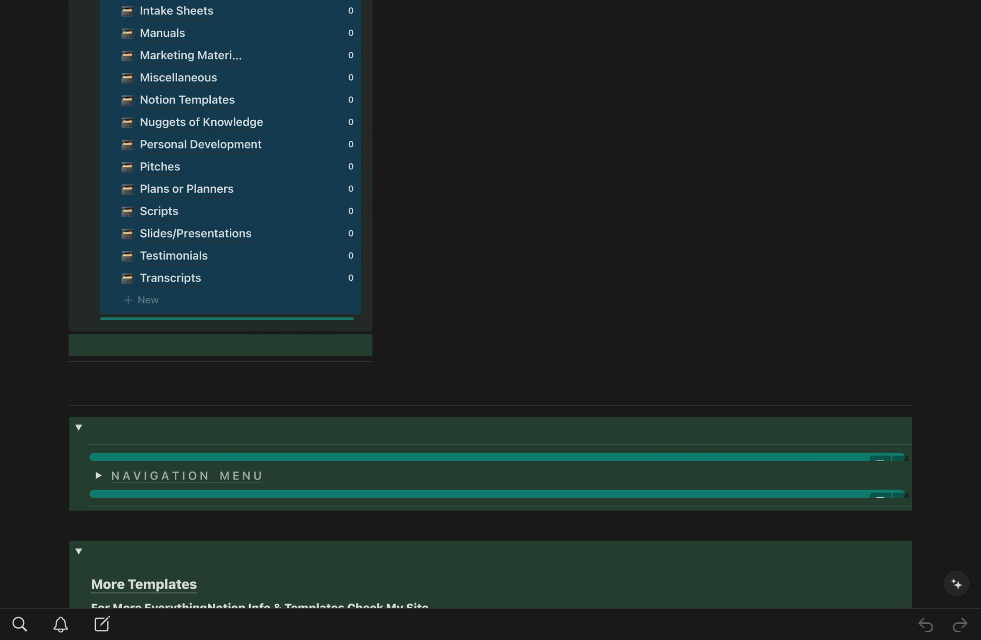Open search via magnifier icon

click(x=20, y=624)
